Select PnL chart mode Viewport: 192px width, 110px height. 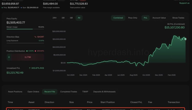pos(145,18)
